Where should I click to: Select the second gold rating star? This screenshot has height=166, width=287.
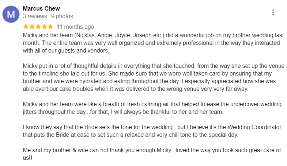(32, 27)
